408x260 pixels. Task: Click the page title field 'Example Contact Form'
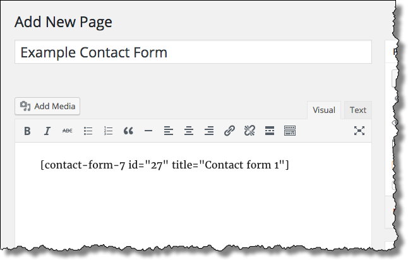click(x=193, y=52)
